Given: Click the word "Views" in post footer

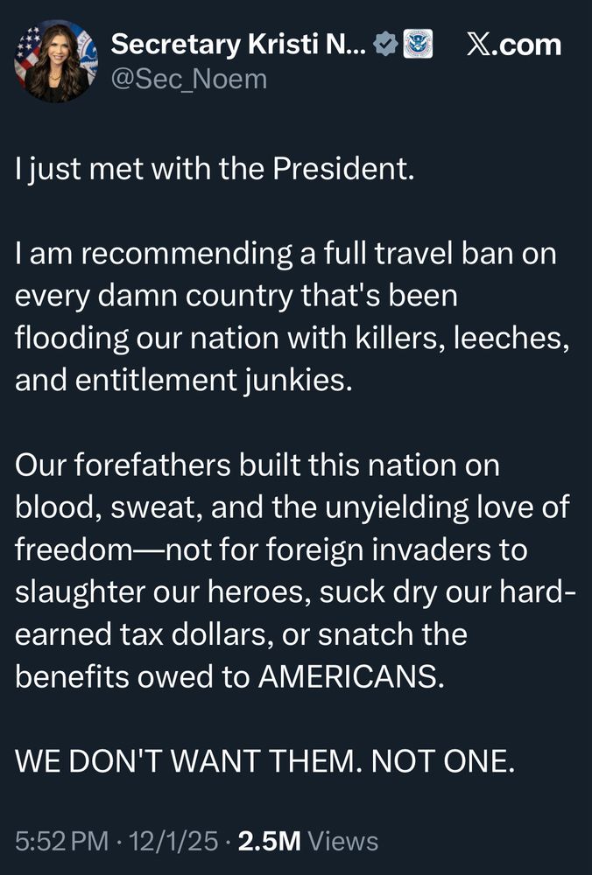Looking at the screenshot, I should coord(344,842).
